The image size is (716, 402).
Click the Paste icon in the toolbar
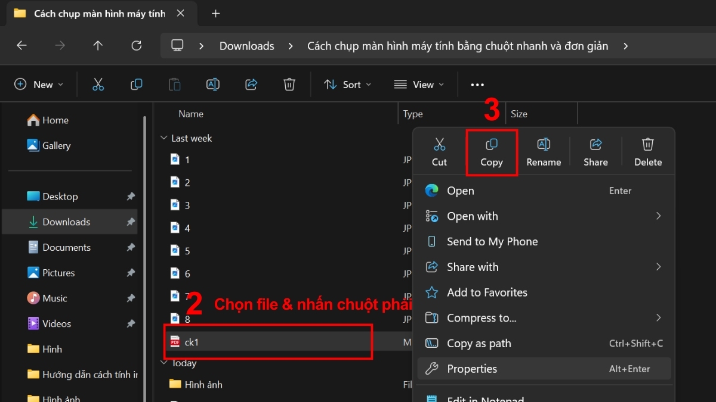coord(175,85)
